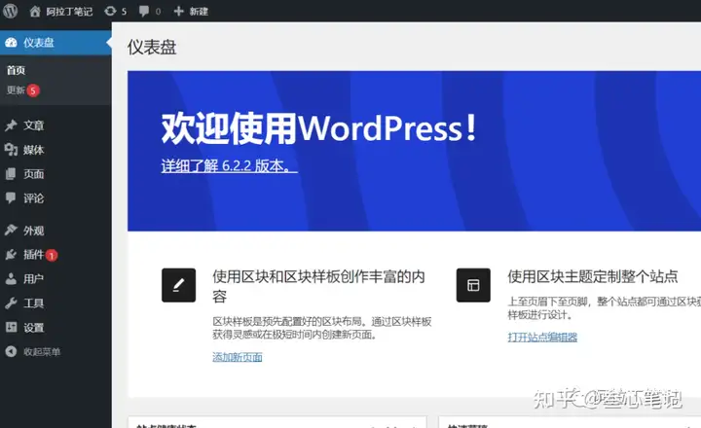Viewport: 701px width, 428px height.
Task: Open the 更新 submenu item
Action: click(16, 90)
